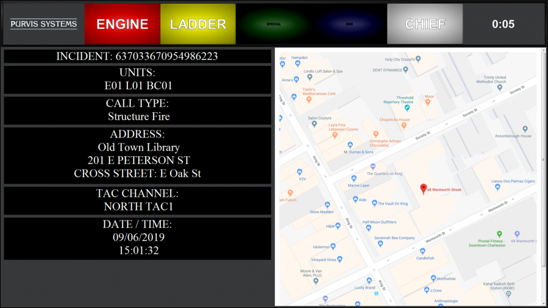Click the red pin at 68 Wentworth Street

click(423, 188)
